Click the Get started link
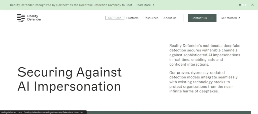Image resolution: width=258 pixels, height=114 pixels. coord(230,18)
